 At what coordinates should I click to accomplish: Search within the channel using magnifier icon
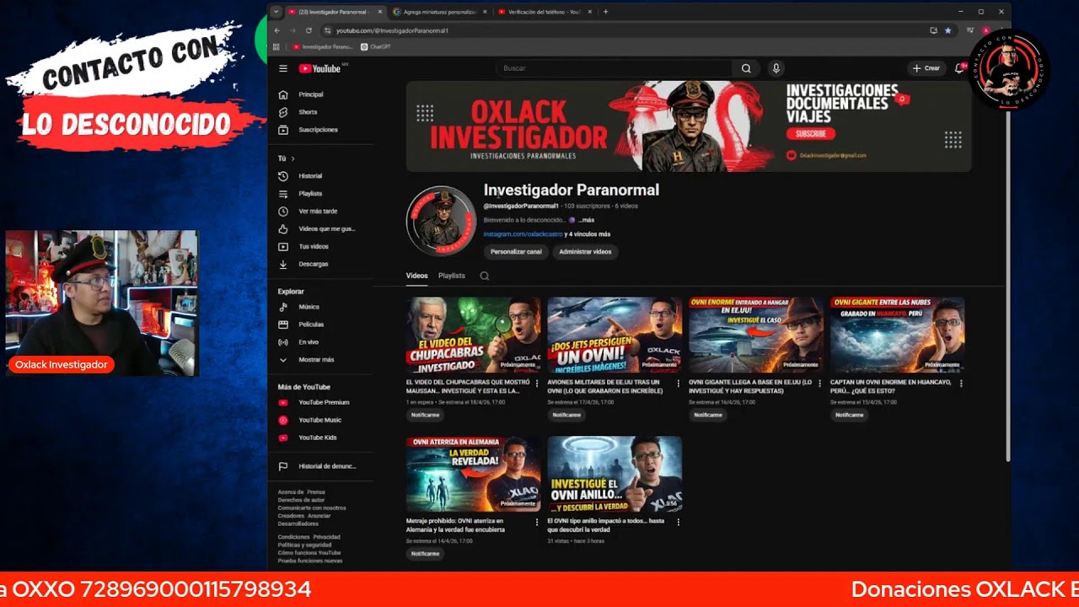(484, 276)
